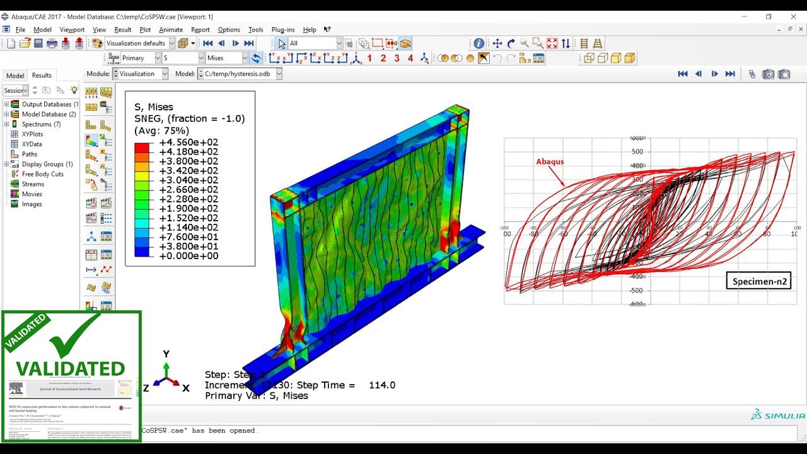Enable wireframe render style
The height and width of the screenshot is (454, 807).
pos(589,58)
